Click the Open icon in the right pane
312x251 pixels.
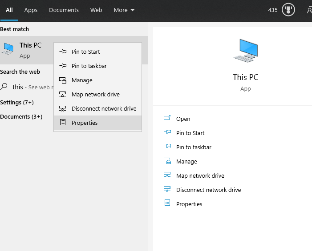click(167, 118)
